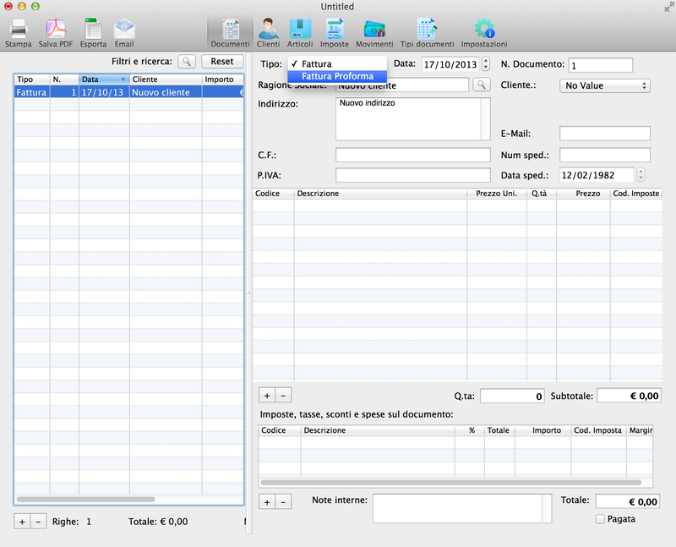676x547 pixels.
Task: Open the Esporta export tool
Action: (x=93, y=32)
